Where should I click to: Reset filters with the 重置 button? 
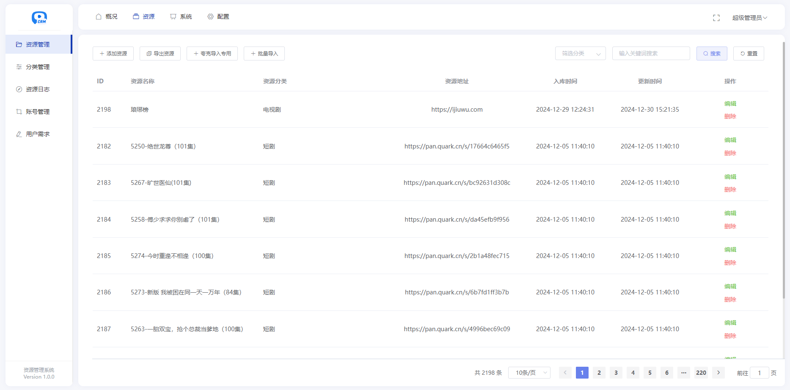[749, 53]
